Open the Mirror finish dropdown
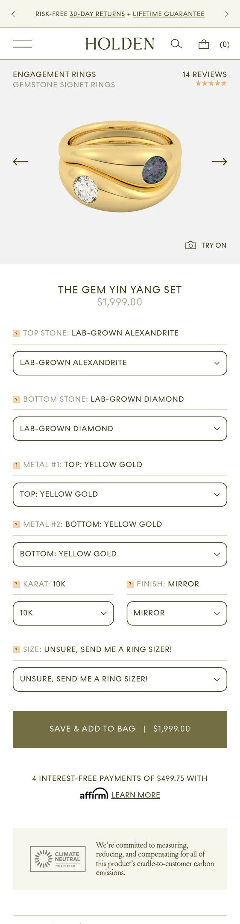Image resolution: width=240 pixels, height=924 pixels. point(177,613)
